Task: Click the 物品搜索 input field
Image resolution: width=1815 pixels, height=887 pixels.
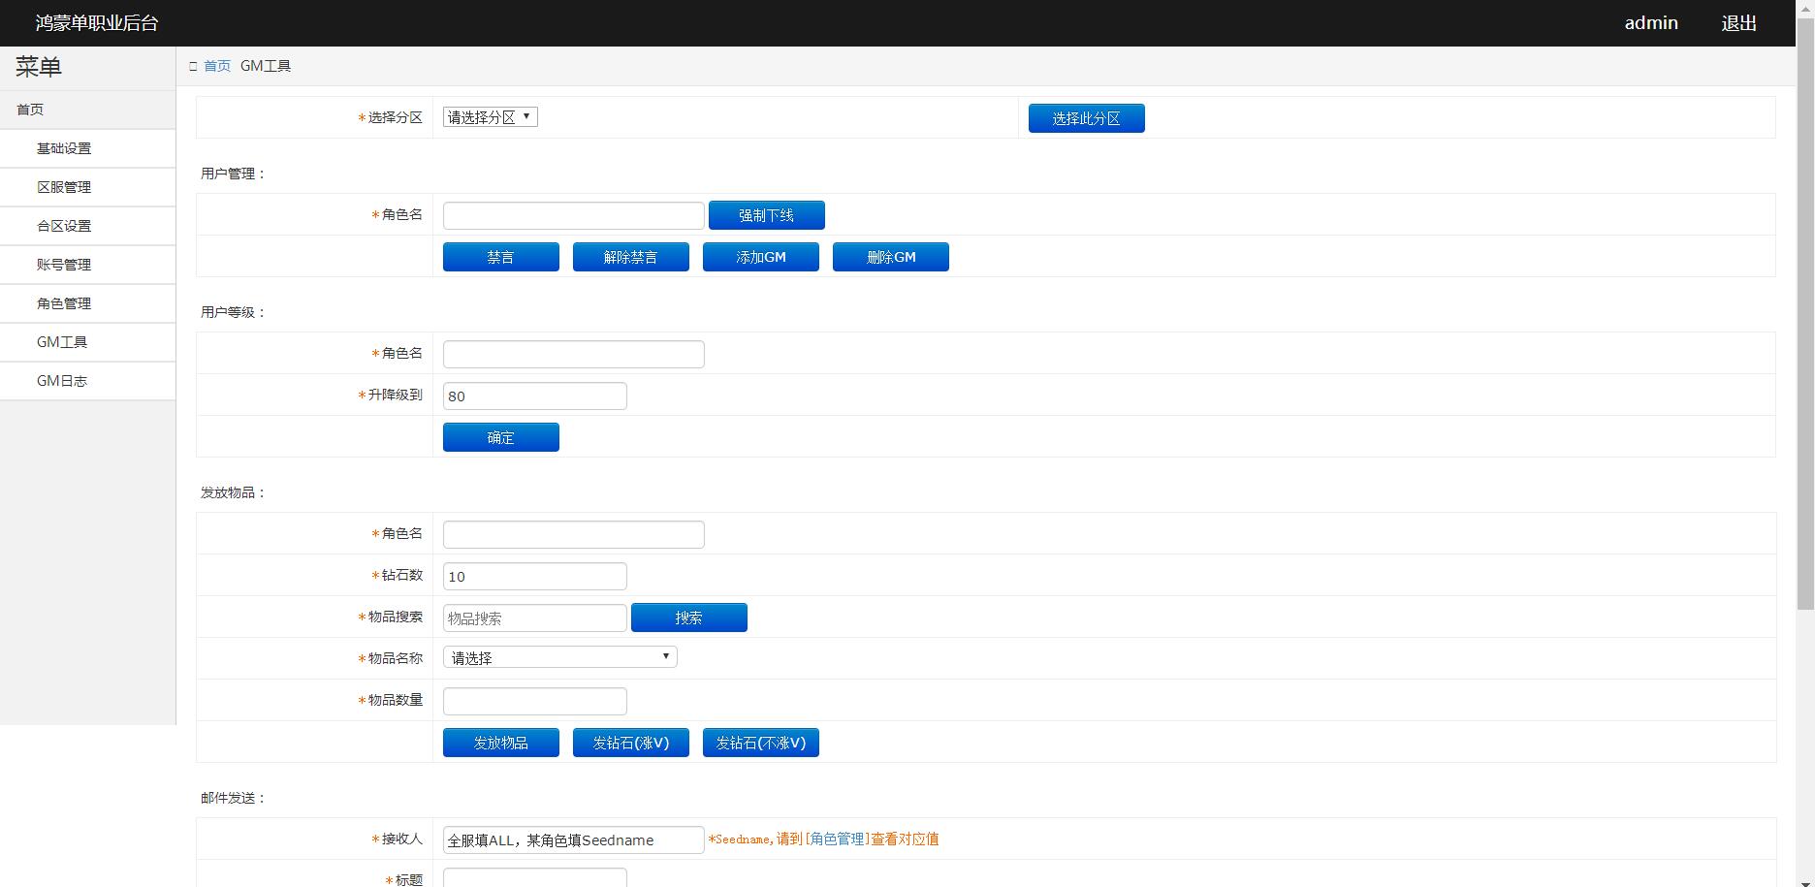Action: point(534,618)
